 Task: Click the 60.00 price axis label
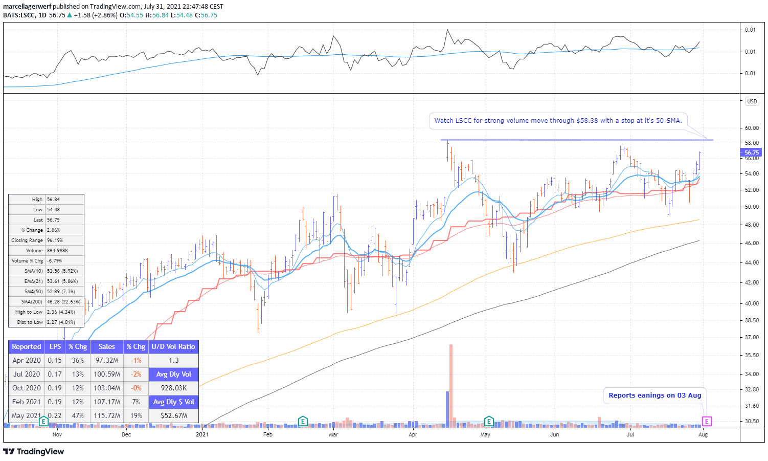click(x=752, y=128)
